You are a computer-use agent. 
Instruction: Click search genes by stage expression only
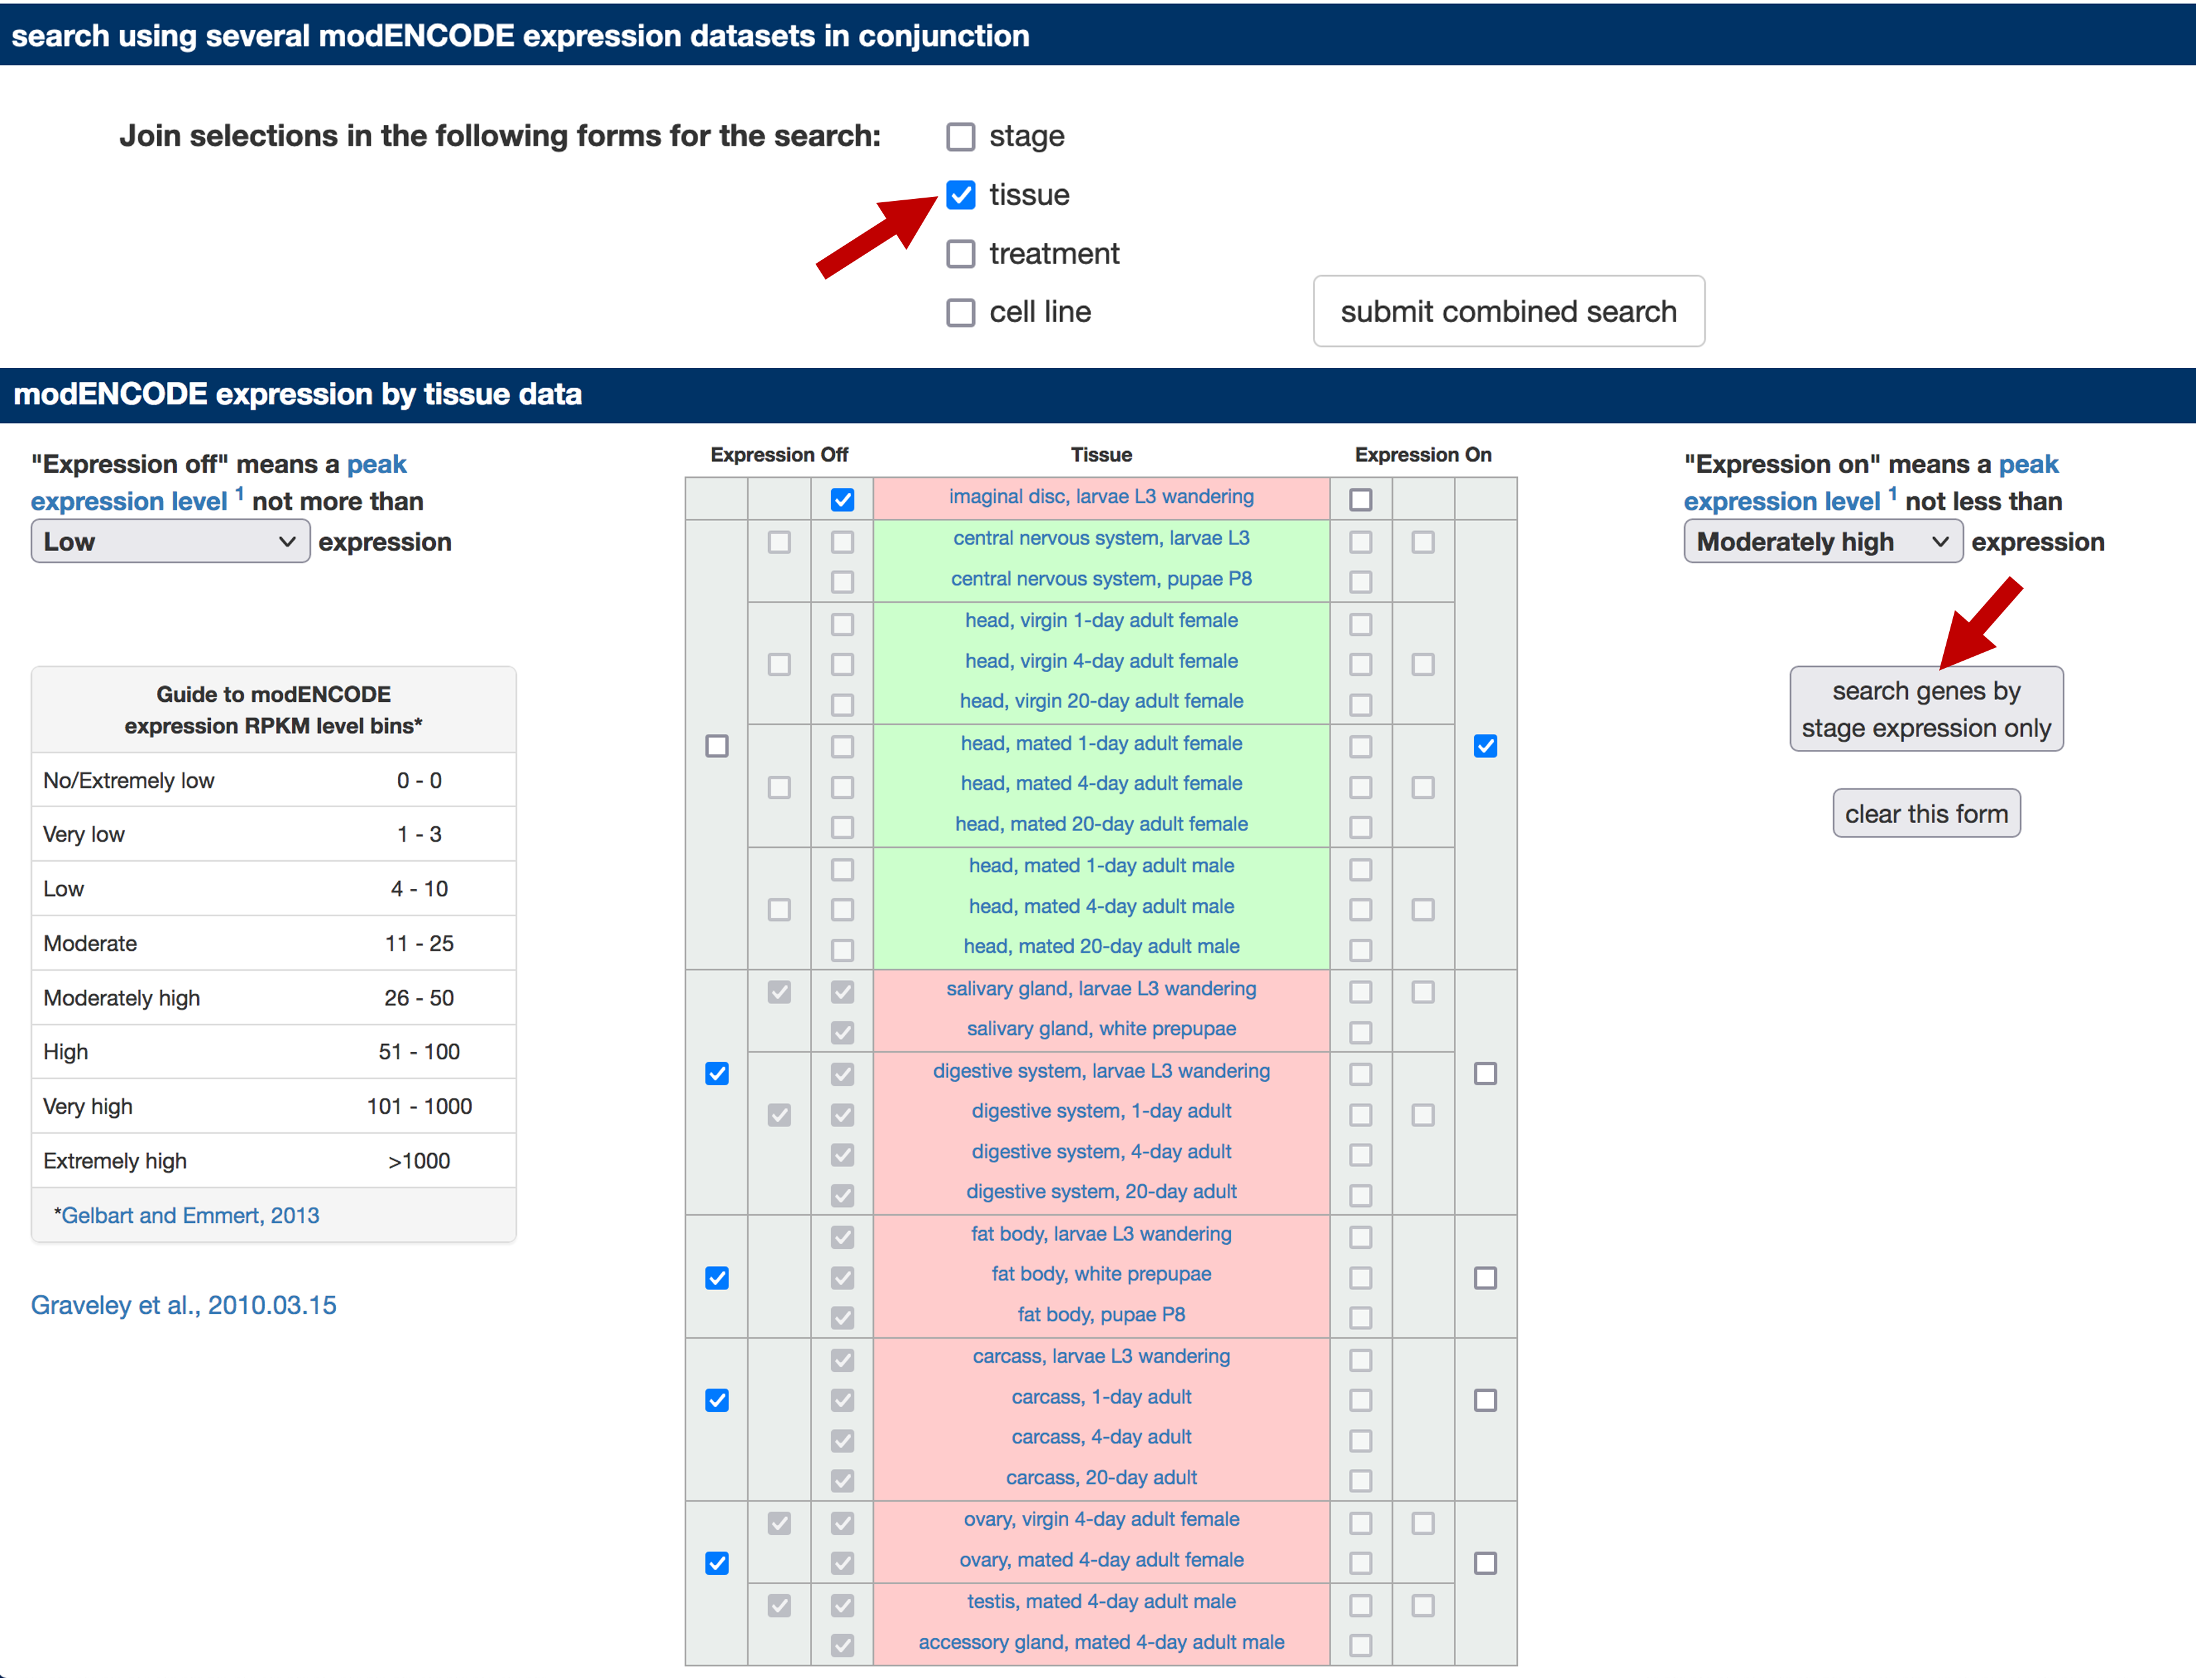click(x=1926, y=709)
